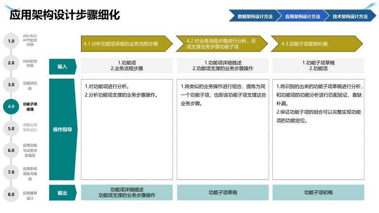The width and height of the screenshot is (379, 213).
Task: Click the slide title 应用架构设计步骤细化
Action: point(65,15)
